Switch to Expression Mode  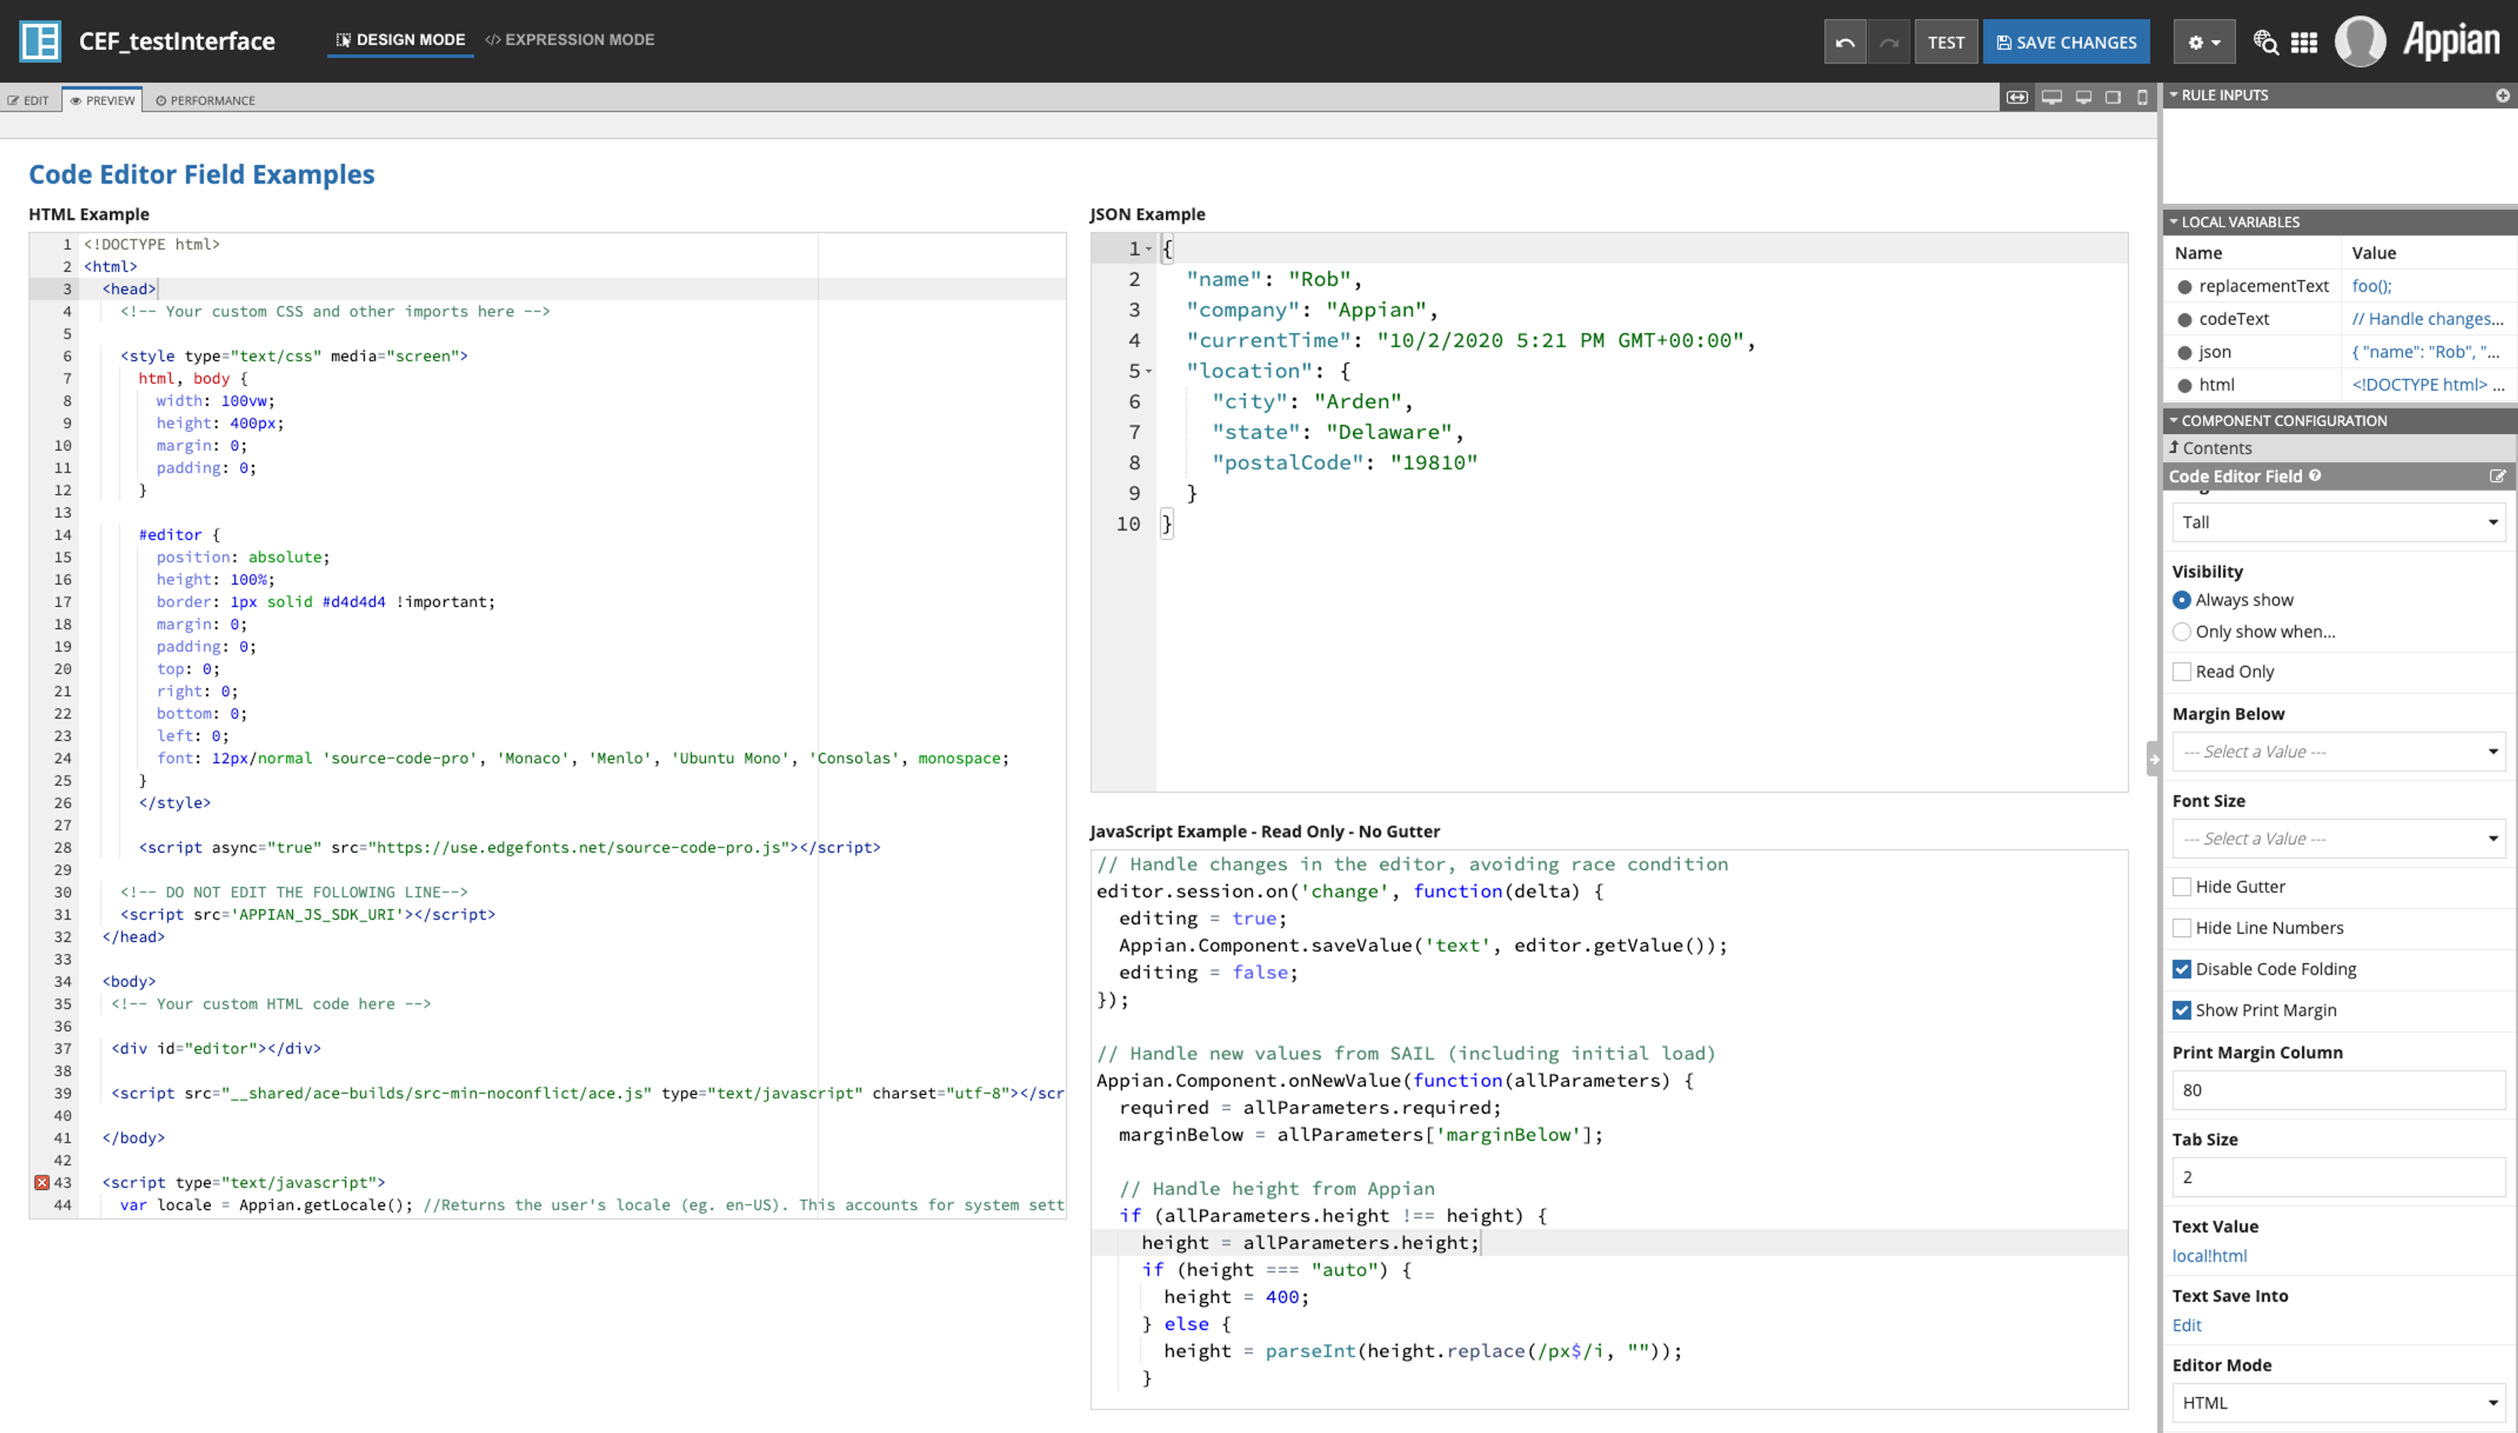[570, 41]
